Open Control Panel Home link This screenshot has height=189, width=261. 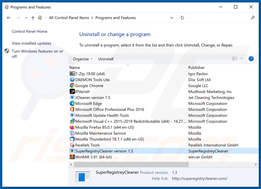[x=29, y=31]
